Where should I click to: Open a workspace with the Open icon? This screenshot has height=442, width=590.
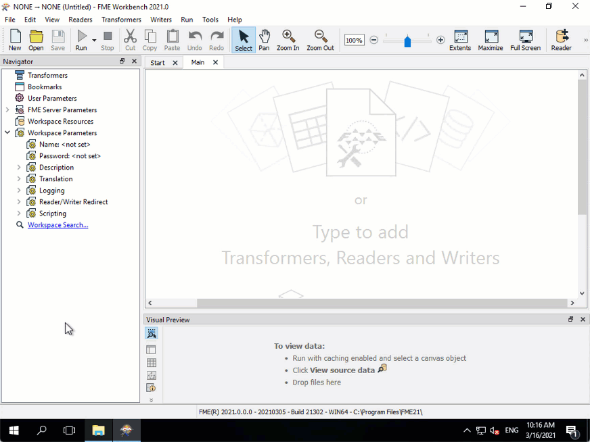[x=36, y=40]
